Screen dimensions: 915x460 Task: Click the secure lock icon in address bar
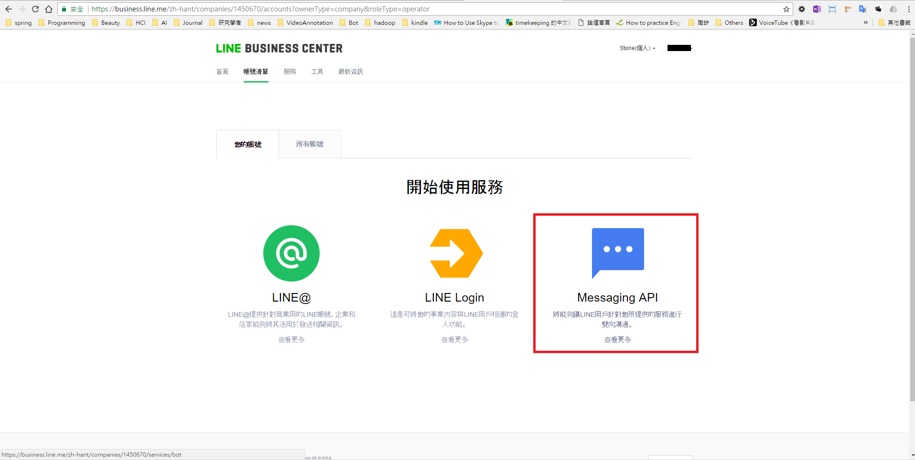pyautogui.click(x=65, y=9)
